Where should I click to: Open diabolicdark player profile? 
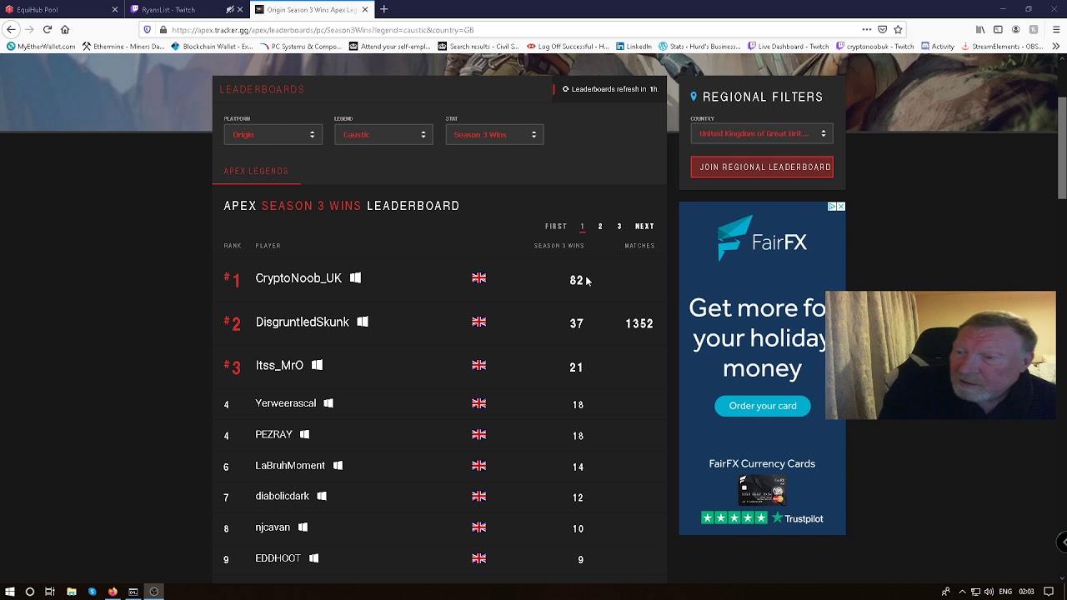(282, 496)
